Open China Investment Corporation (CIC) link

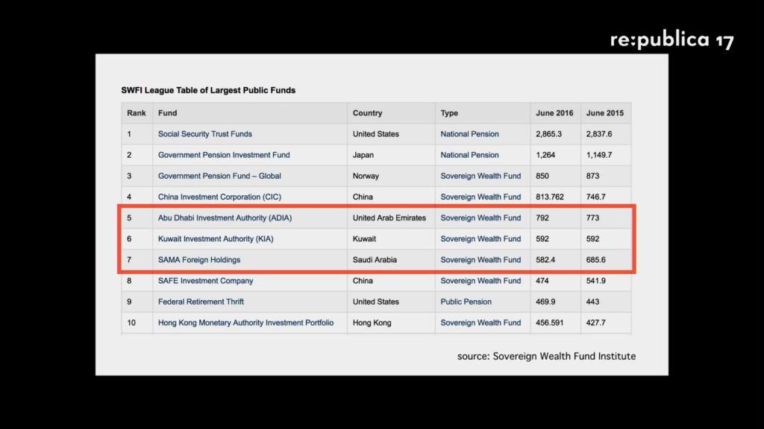(219, 197)
